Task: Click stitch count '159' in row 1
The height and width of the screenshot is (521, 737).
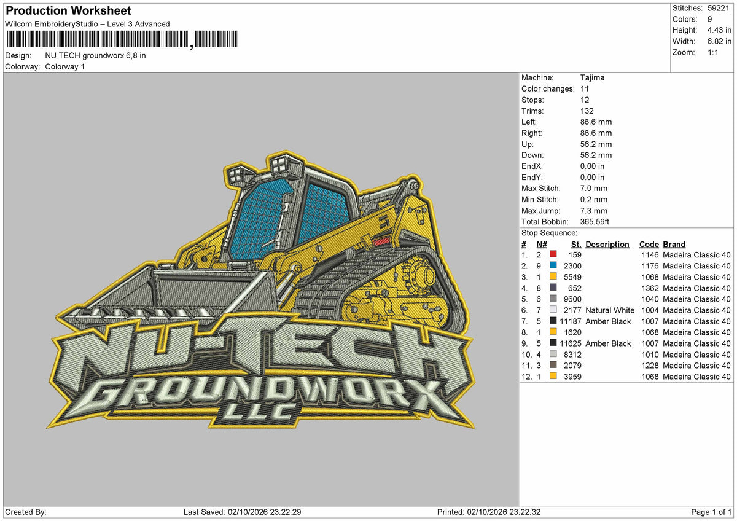Action: (x=575, y=255)
